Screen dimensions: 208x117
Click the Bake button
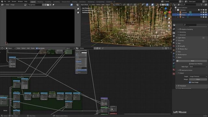tap(191, 61)
